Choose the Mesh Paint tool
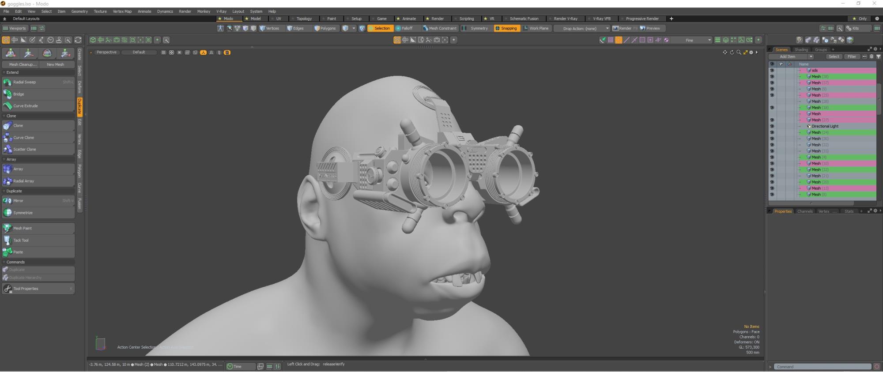This screenshot has height=372, width=883. [38, 229]
